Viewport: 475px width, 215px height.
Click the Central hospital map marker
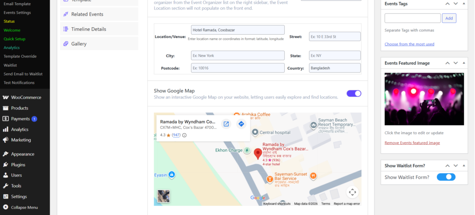[255, 132]
